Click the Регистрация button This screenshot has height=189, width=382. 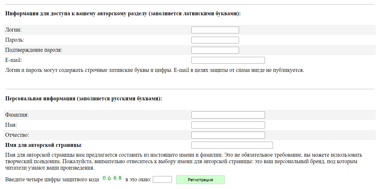click(200, 180)
